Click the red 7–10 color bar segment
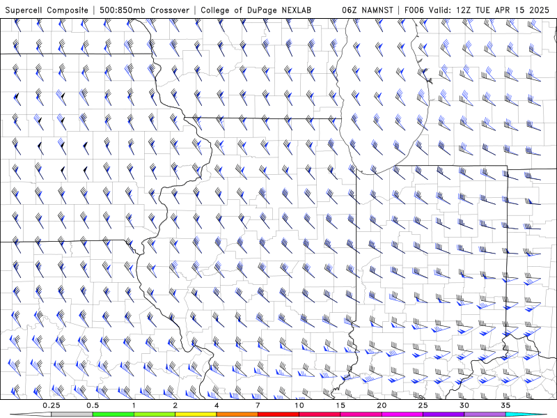The image size is (557, 418). point(278,415)
